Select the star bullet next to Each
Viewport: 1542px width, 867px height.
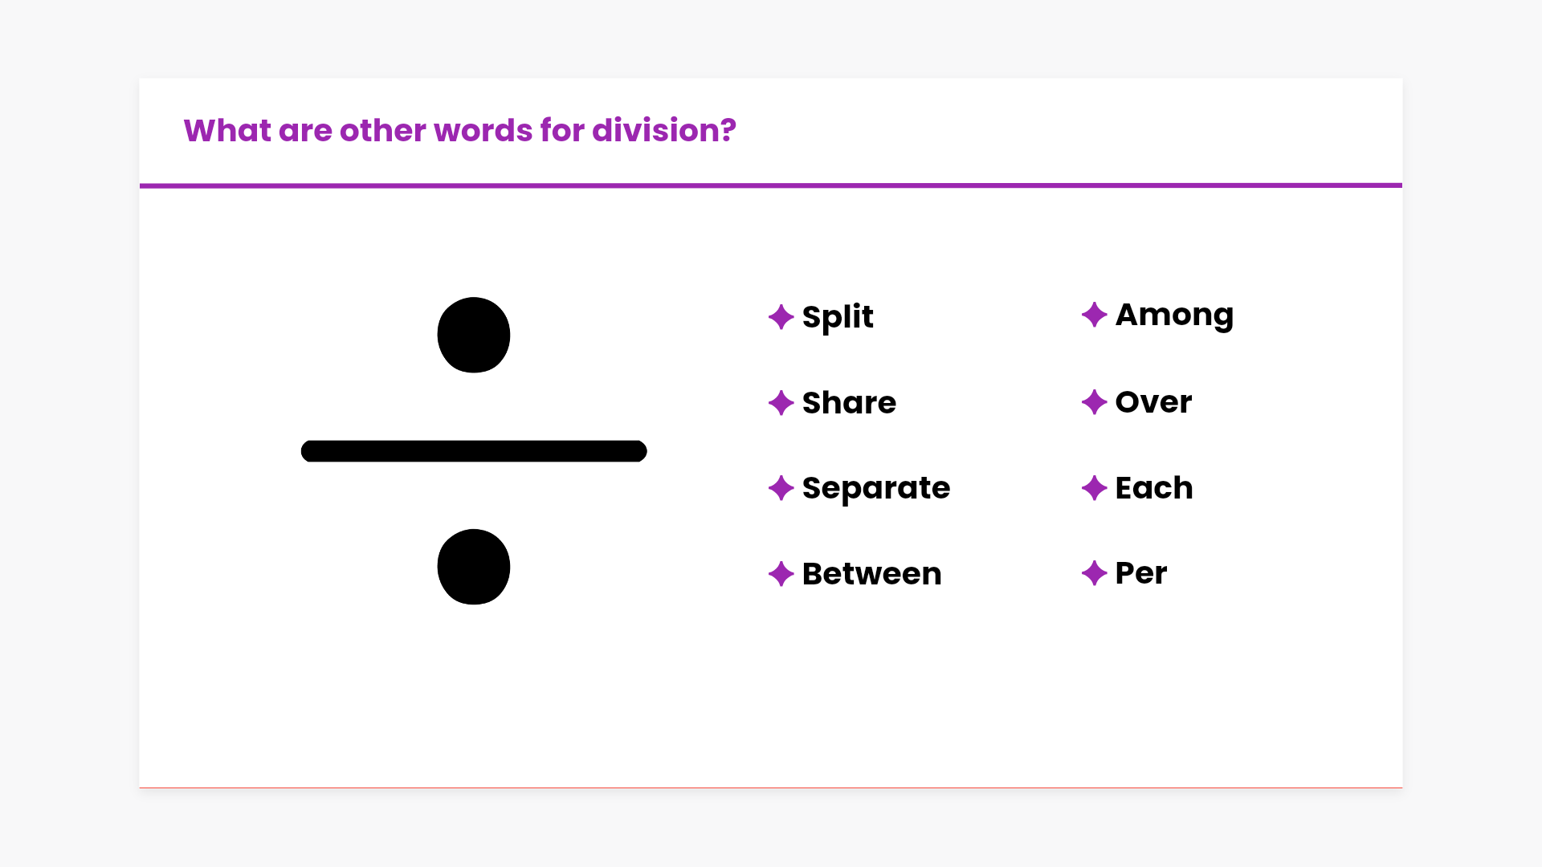tap(1094, 488)
